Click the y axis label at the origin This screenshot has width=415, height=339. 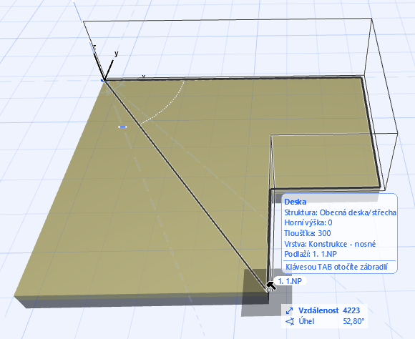(x=116, y=54)
